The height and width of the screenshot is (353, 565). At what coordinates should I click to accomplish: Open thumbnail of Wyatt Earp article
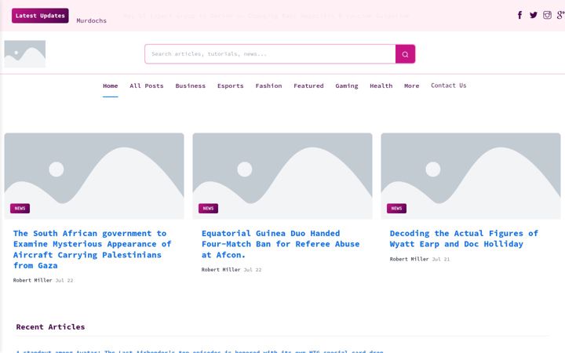click(x=471, y=176)
